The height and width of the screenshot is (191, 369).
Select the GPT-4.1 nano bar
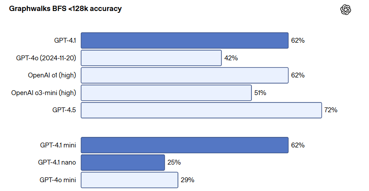[x=123, y=162]
